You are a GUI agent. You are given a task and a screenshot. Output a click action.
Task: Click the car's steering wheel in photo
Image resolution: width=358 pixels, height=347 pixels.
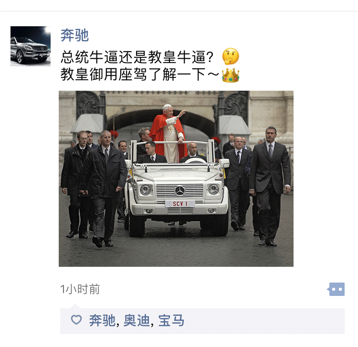pos(195,160)
